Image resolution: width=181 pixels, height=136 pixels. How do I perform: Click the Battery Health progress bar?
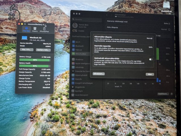[x=35, y=66]
